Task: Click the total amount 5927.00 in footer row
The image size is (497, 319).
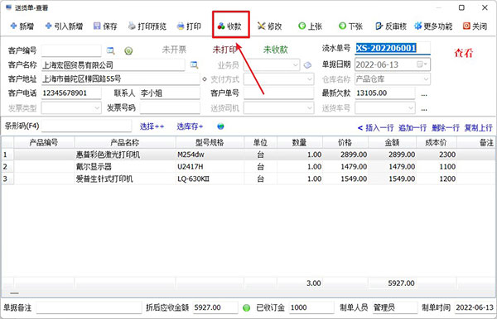Action: pyautogui.click(x=401, y=283)
